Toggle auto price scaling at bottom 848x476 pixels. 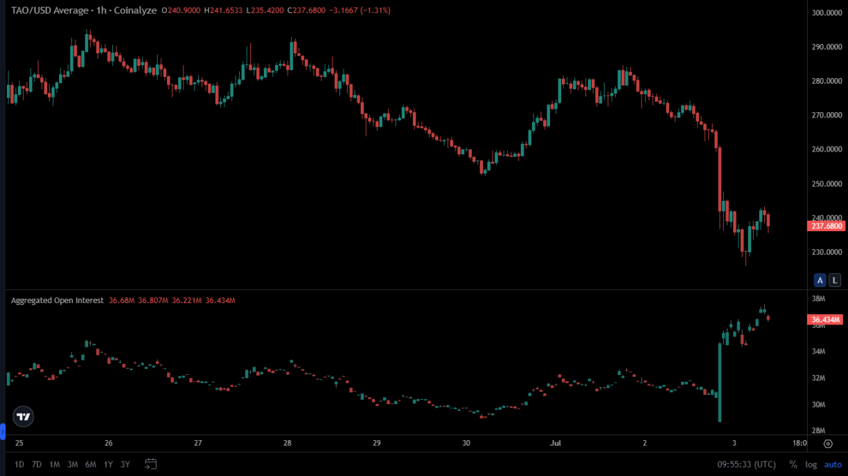pos(832,464)
